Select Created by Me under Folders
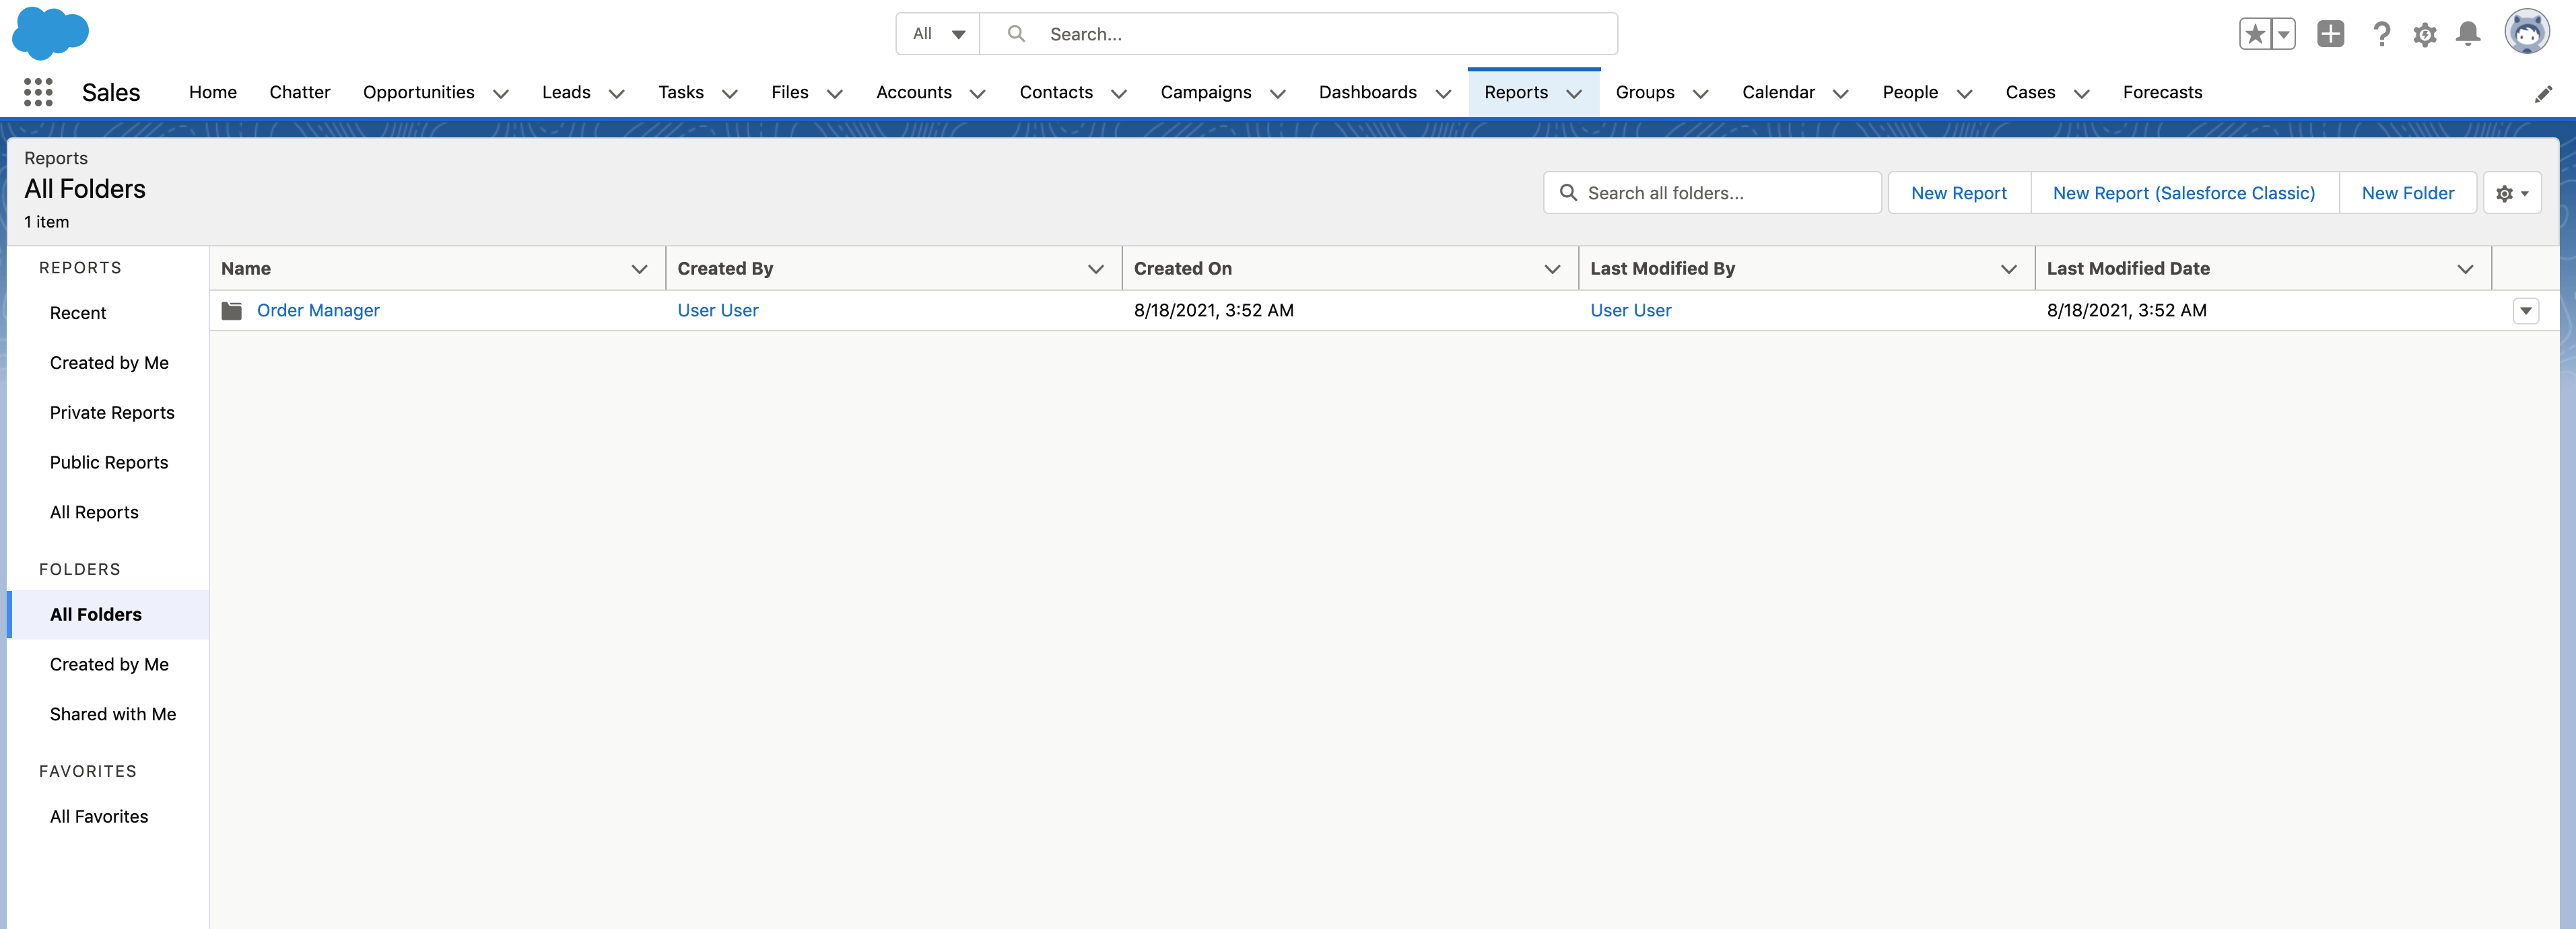The height and width of the screenshot is (929, 2576). pyautogui.click(x=109, y=665)
